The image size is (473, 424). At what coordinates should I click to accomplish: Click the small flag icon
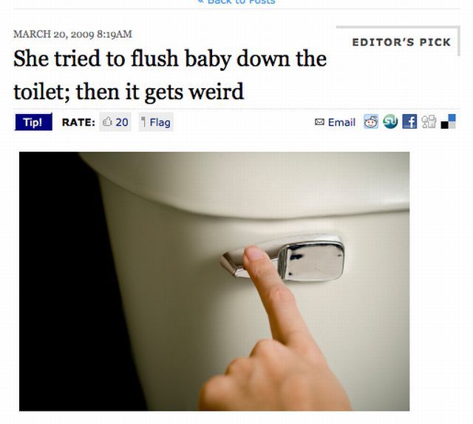click(x=144, y=122)
